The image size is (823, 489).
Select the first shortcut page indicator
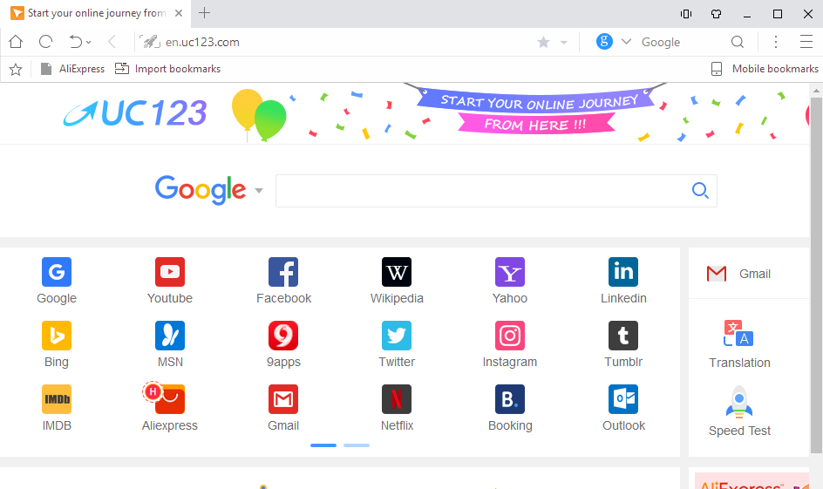pyautogui.click(x=323, y=445)
